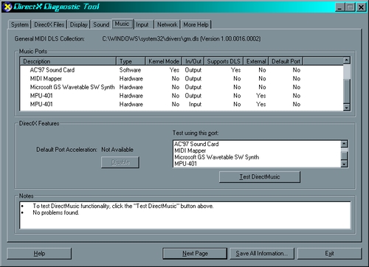This screenshot has width=369, height=267.
Task: Switch to the DirectX Files tab
Action: point(49,24)
